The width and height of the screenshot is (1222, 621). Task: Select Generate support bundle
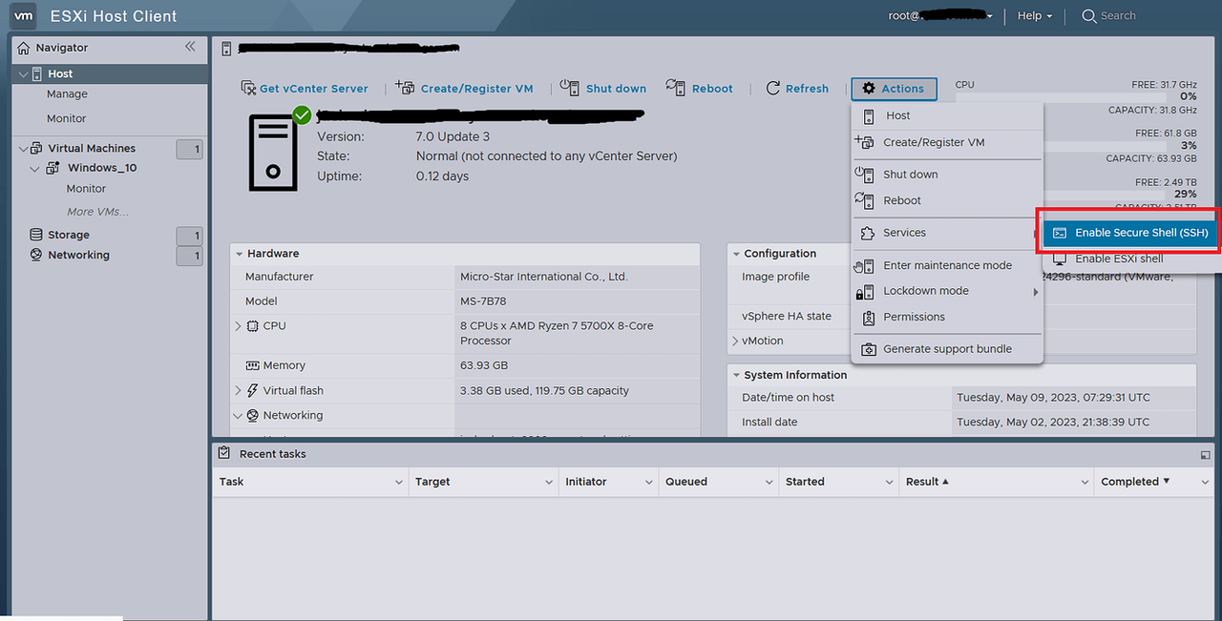pos(946,349)
